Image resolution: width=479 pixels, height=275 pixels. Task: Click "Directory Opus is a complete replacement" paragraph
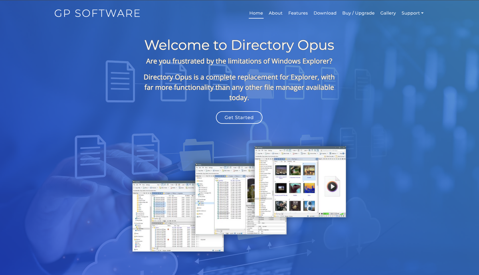(x=239, y=87)
